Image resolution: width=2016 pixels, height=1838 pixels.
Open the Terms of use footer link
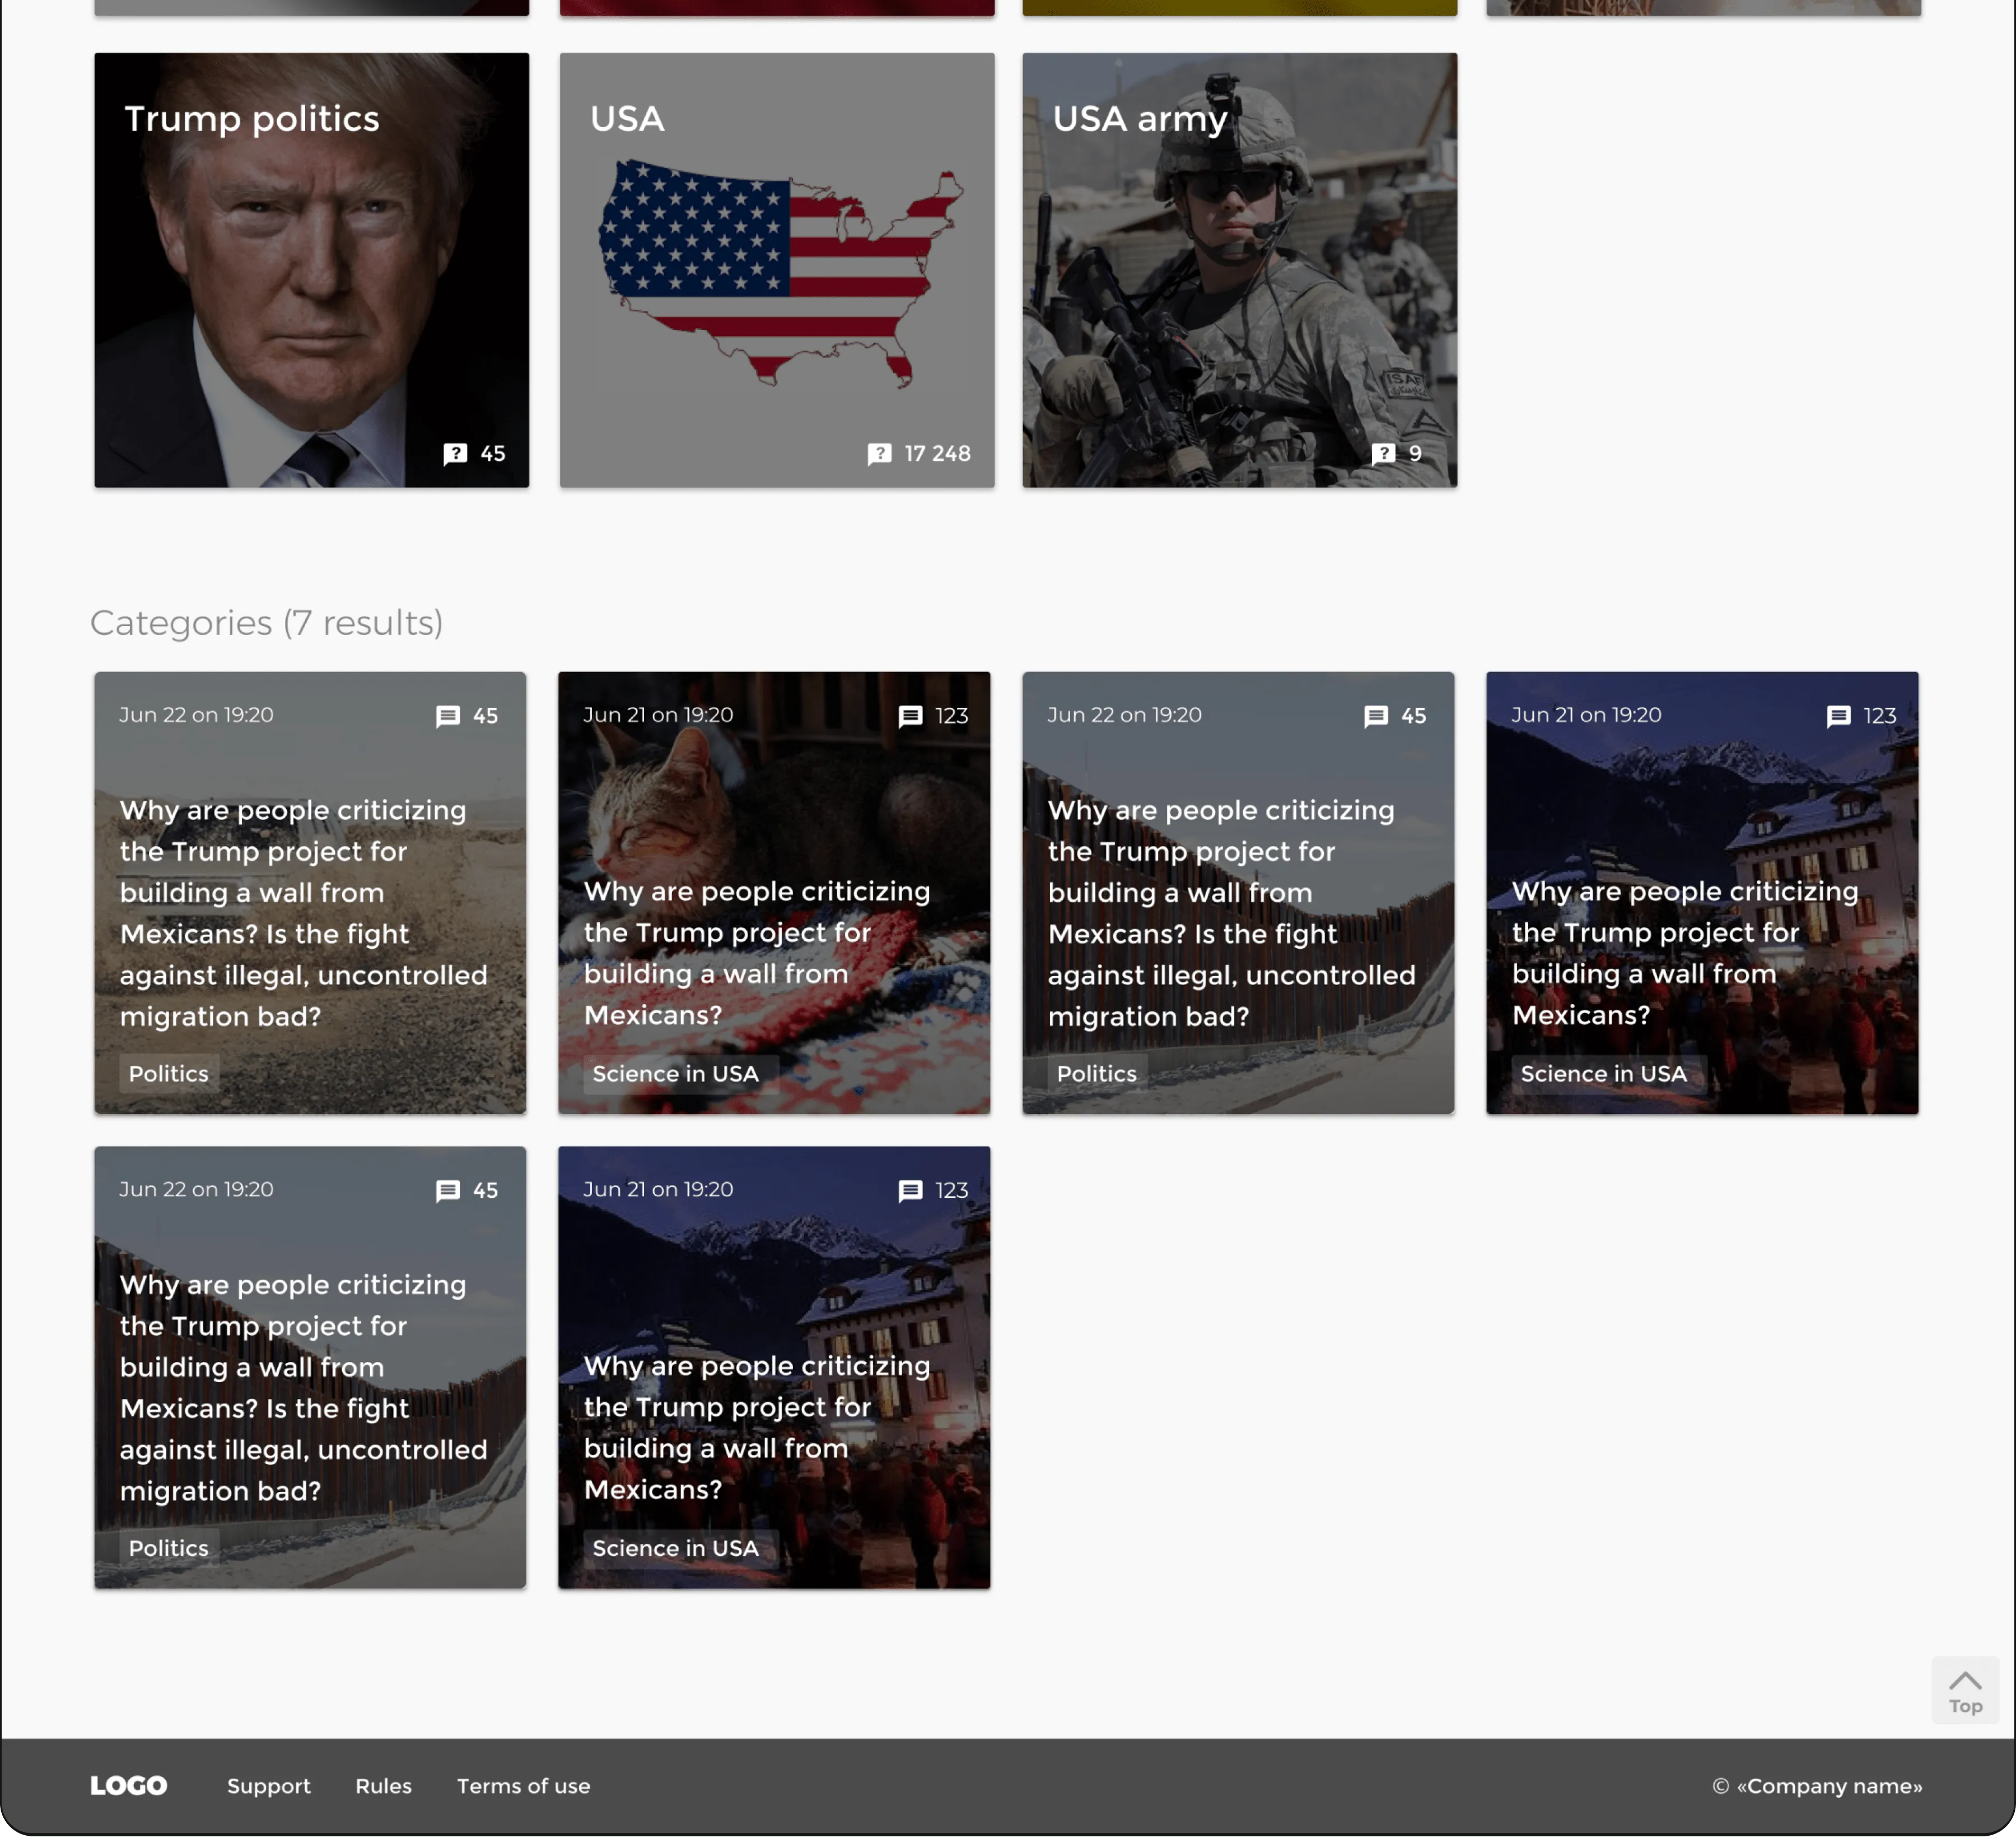(523, 1786)
